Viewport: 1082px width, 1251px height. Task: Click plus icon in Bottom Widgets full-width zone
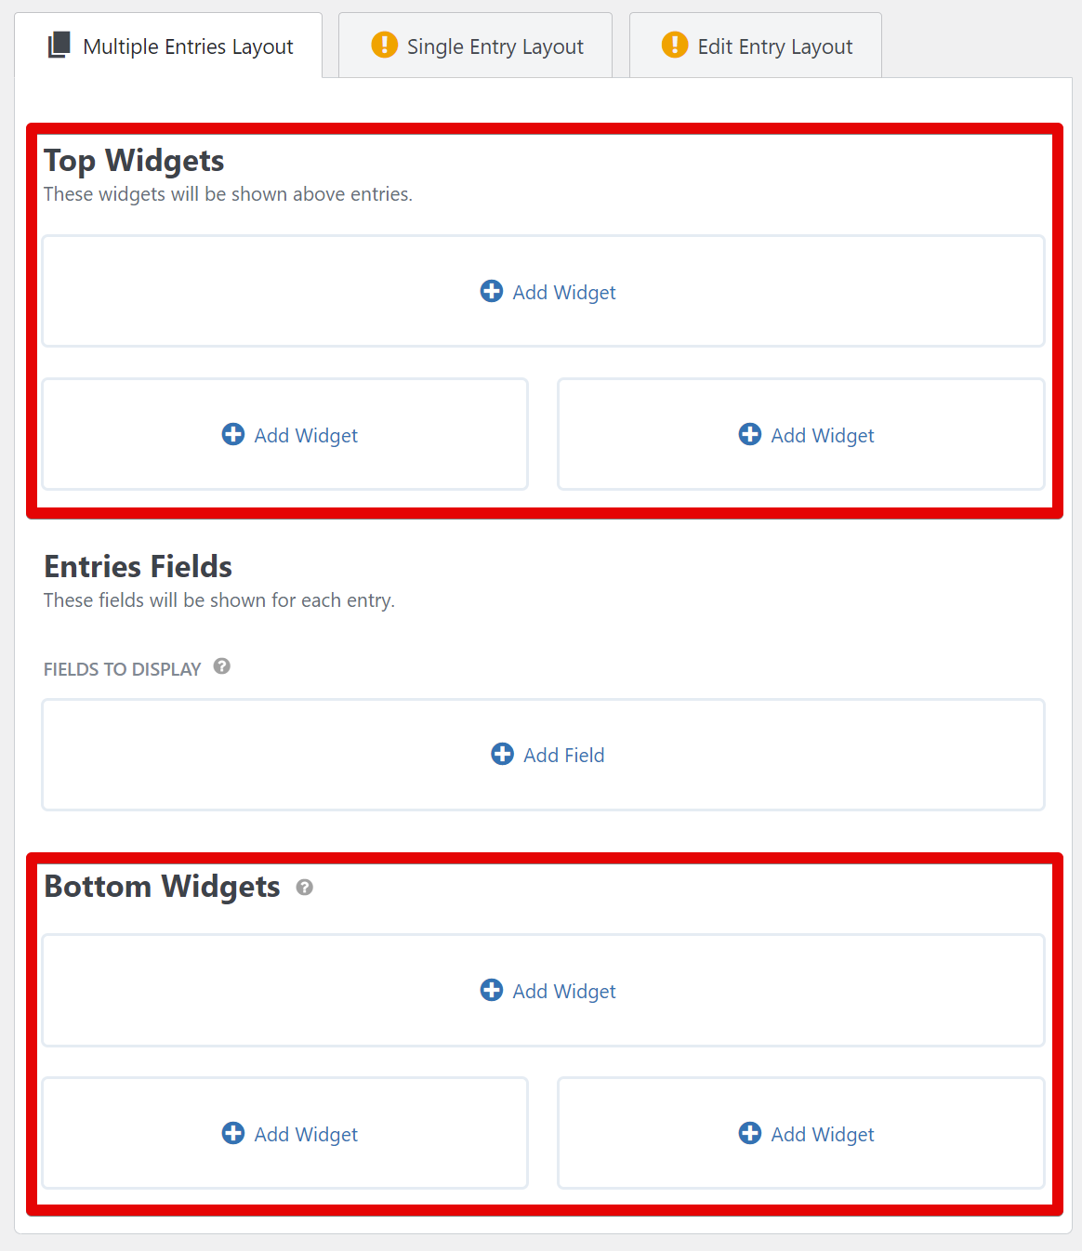[492, 990]
